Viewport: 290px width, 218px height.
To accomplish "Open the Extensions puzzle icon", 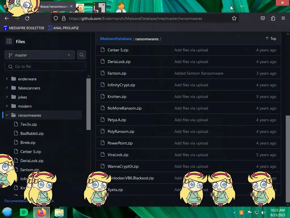I will pos(273,18).
